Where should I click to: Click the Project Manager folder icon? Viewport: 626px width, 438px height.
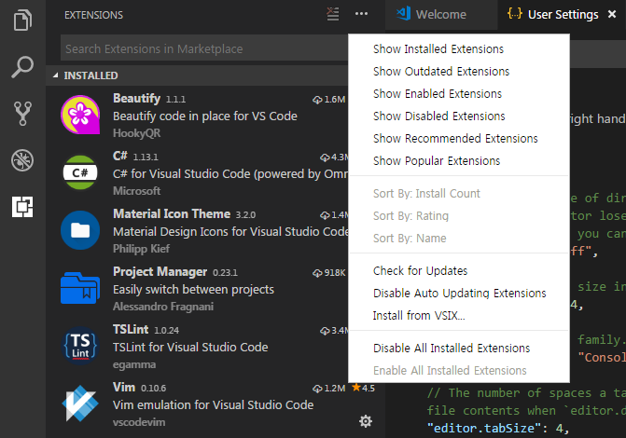click(x=80, y=288)
